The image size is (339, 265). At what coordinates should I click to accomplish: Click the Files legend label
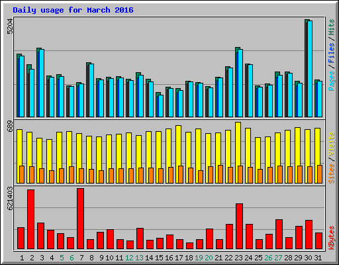(331, 53)
